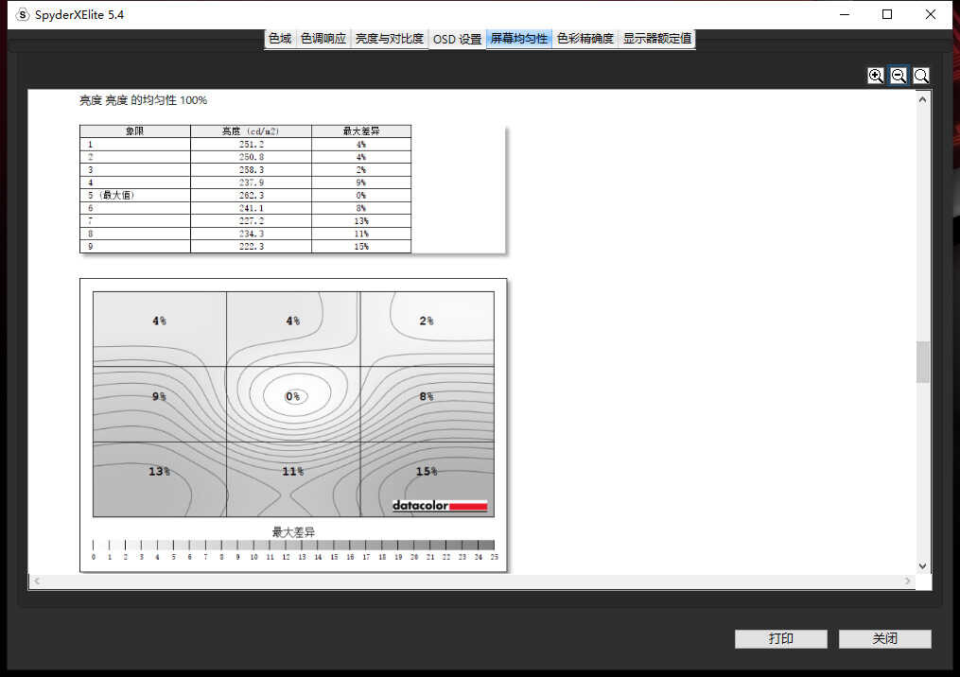
Task: Click the 打印 button
Action: pos(781,638)
